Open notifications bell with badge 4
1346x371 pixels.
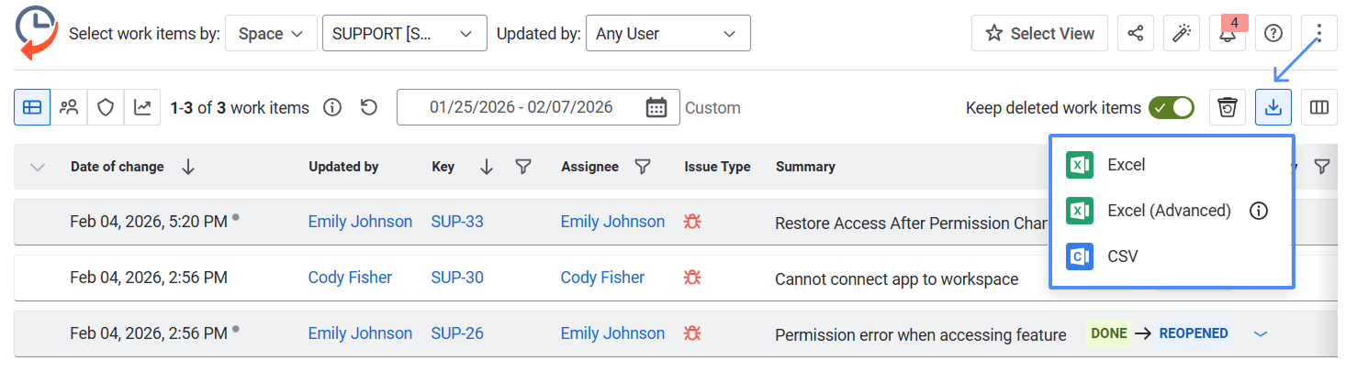1228,34
